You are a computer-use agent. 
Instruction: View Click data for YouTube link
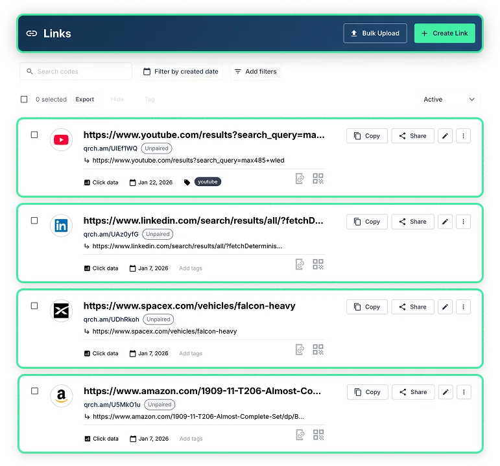tap(101, 183)
